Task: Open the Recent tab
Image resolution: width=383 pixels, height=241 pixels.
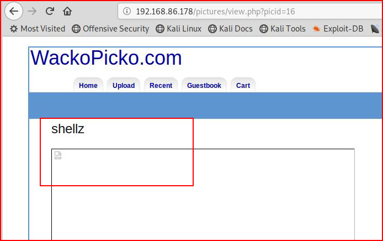Action: click(x=161, y=85)
